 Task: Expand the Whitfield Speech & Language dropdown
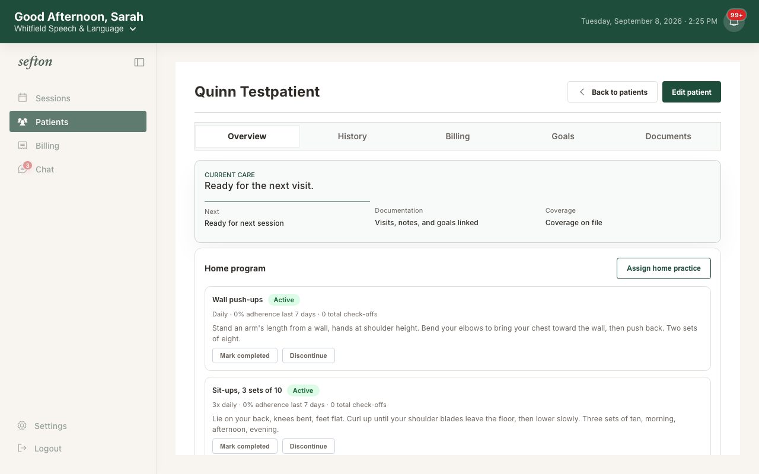pos(75,28)
